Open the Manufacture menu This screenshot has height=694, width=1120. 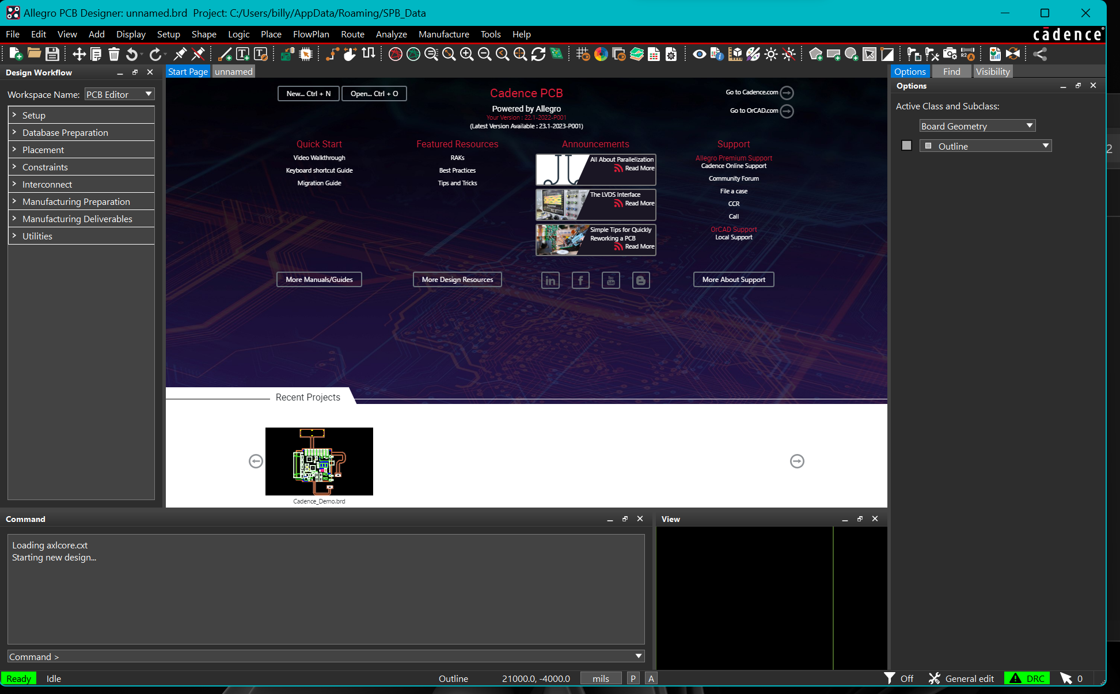pos(443,35)
